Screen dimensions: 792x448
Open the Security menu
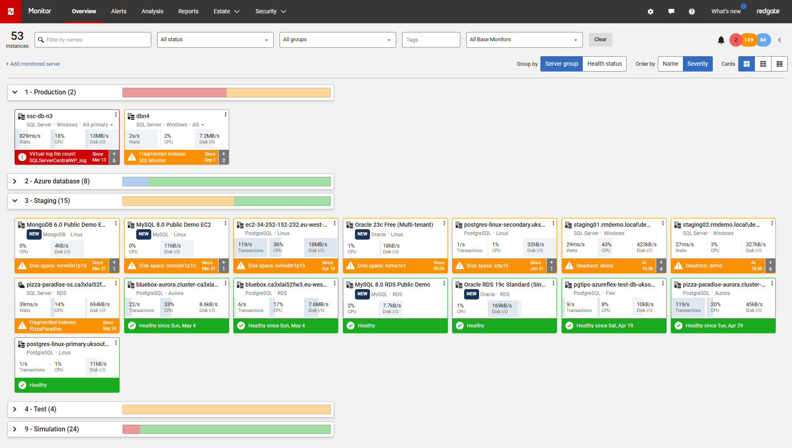(271, 12)
